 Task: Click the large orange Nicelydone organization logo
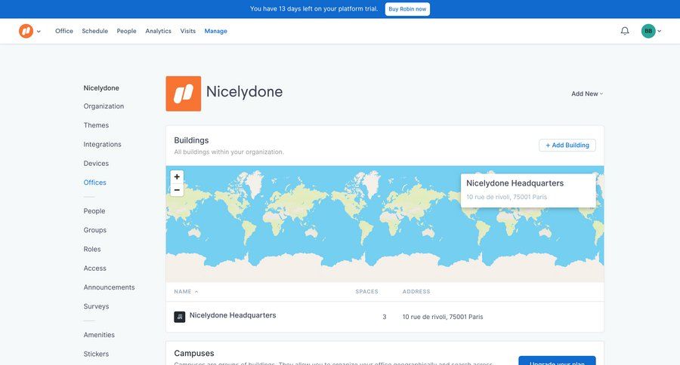tap(184, 94)
